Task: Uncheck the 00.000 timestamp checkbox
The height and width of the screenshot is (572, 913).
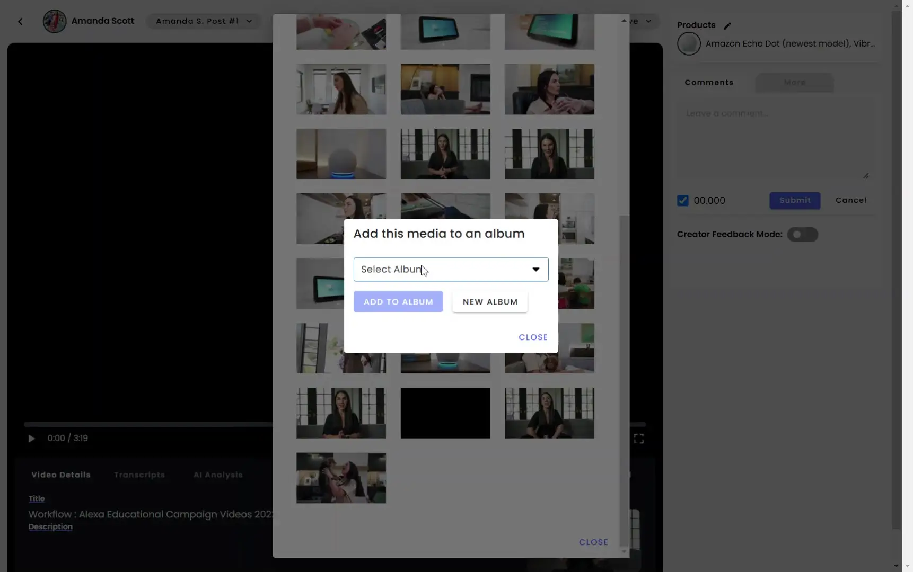Action: (683, 200)
